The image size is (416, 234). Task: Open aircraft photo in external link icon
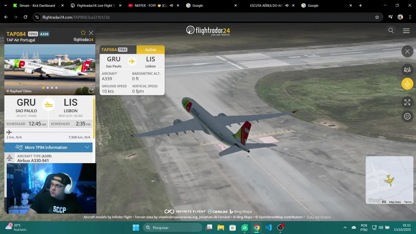(x=91, y=91)
